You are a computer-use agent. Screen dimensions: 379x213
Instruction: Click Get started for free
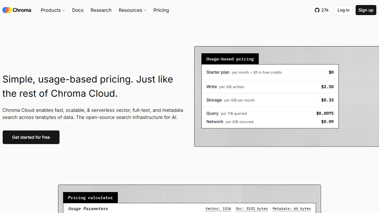pos(31,137)
